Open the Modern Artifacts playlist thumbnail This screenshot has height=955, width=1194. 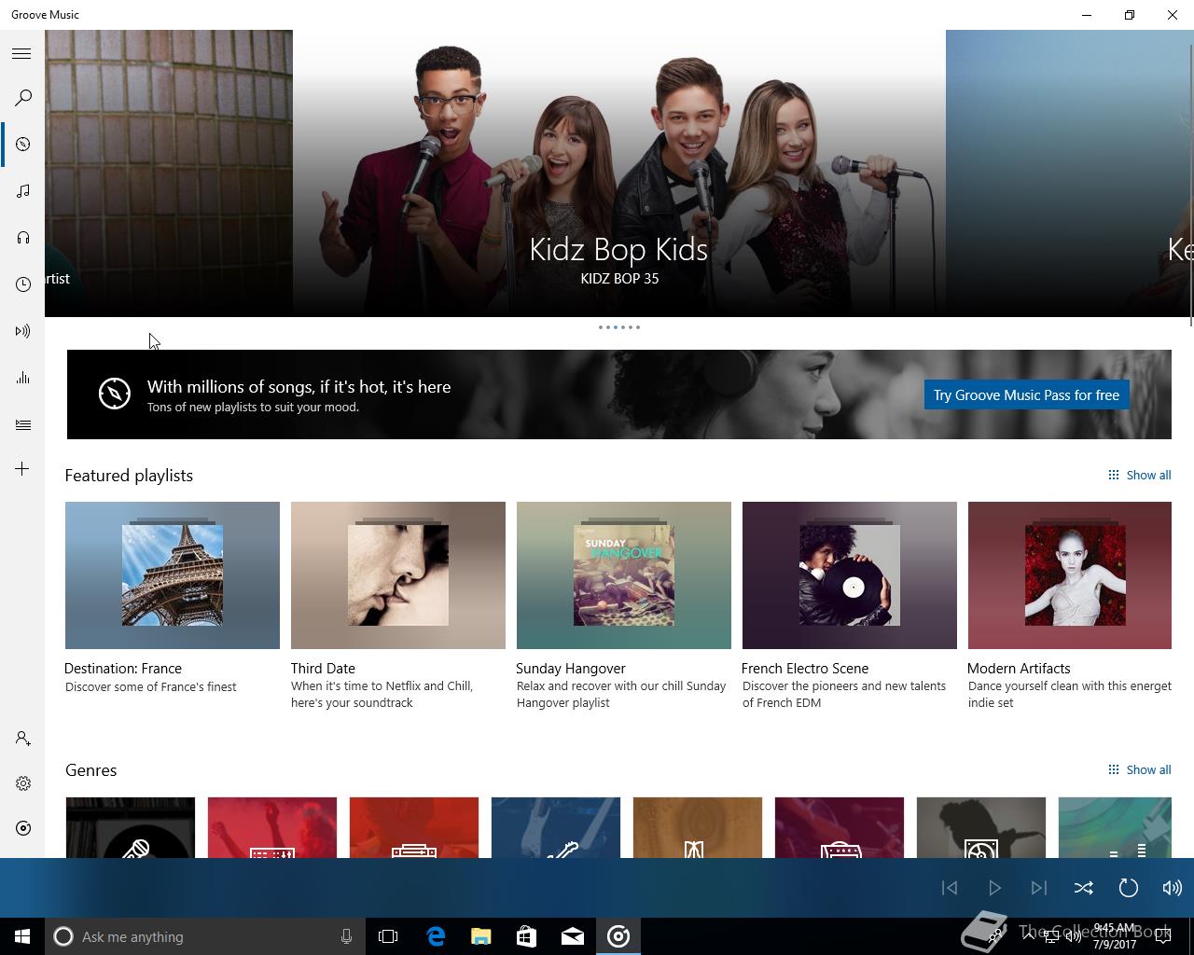coord(1070,575)
